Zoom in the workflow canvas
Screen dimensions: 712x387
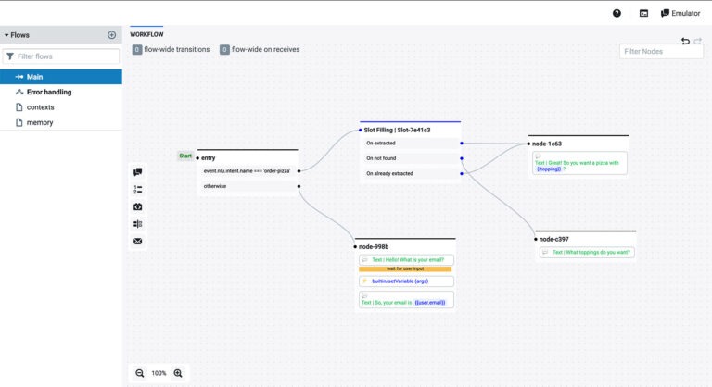pyautogui.click(x=178, y=373)
